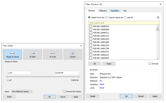166x103 pixels.
Task: Grab the maximum slider handle for Sales
Action: coord(79,77)
